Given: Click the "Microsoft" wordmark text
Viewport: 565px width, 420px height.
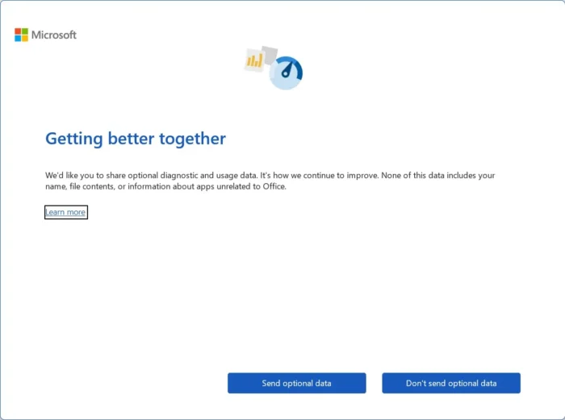Looking at the screenshot, I should [x=54, y=35].
